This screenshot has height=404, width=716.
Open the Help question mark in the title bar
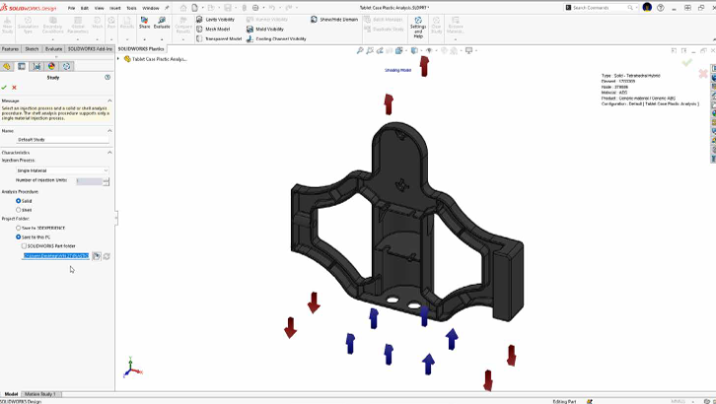coord(661,8)
